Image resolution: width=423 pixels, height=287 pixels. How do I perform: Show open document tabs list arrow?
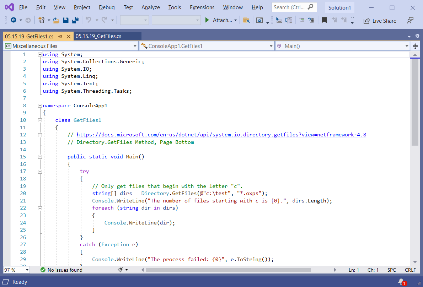click(x=409, y=36)
